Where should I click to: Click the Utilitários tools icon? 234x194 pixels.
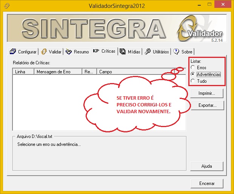tap(148, 52)
